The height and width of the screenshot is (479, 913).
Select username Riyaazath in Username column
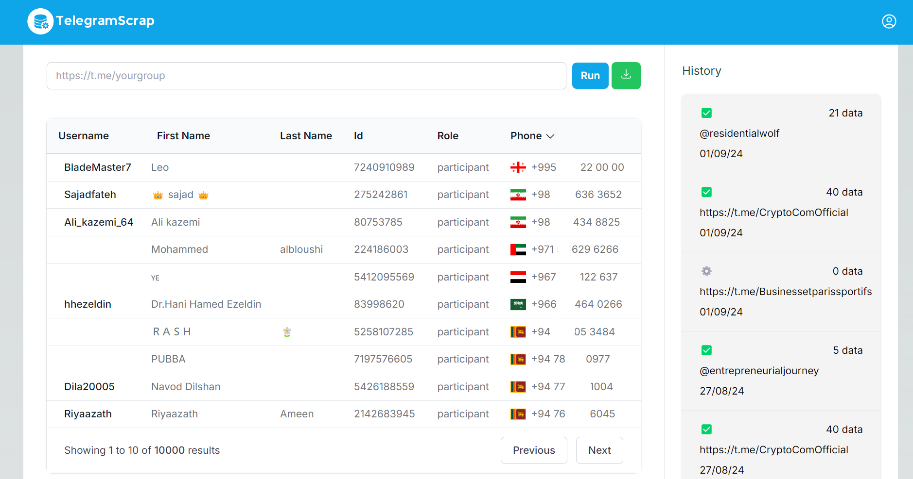pyautogui.click(x=88, y=414)
